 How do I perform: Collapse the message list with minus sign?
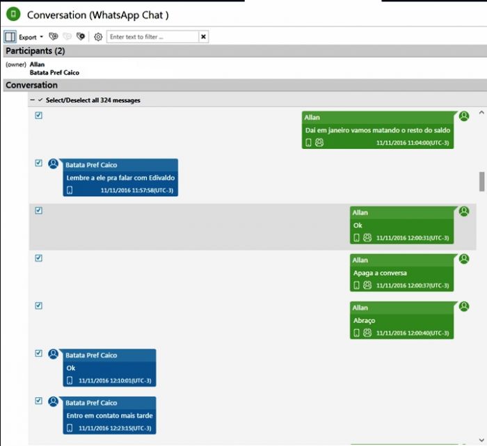pos(32,100)
